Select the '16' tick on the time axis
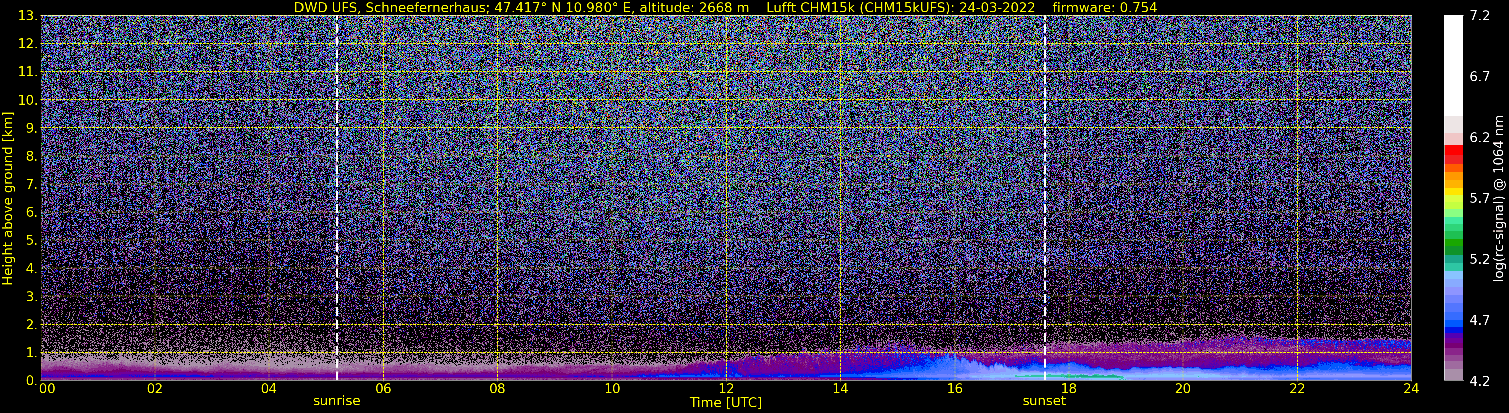The image size is (1509, 413). click(954, 389)
